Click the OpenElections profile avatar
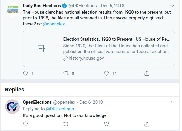 (13, 106)
